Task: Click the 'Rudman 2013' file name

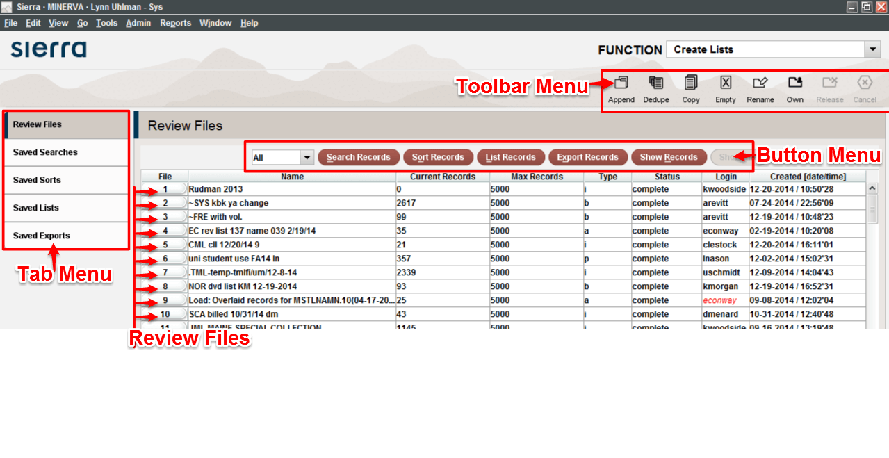Action: click(x=215, y=189)
